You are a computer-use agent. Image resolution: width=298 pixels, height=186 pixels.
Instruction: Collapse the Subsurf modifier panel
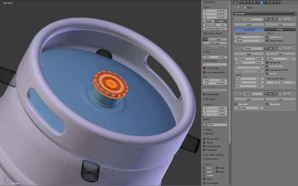(236, 19)
